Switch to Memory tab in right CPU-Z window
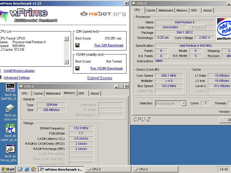Screen dimensions: 231x173 pyautogui.click(x=182, y=10)
